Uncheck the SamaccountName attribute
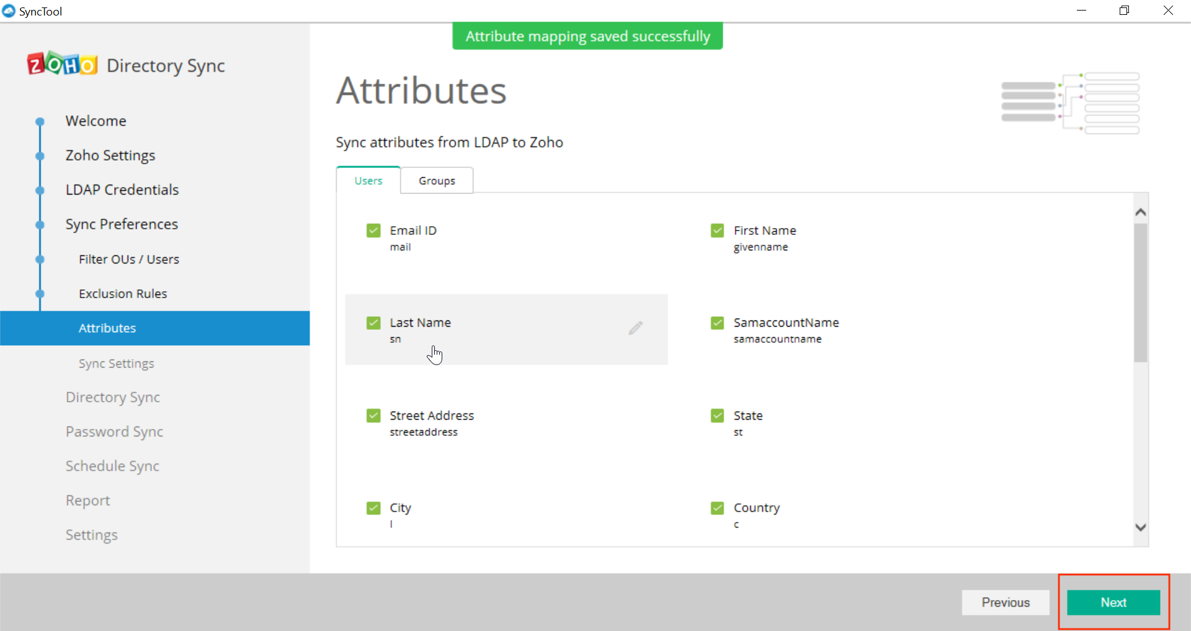 (717, 322)
